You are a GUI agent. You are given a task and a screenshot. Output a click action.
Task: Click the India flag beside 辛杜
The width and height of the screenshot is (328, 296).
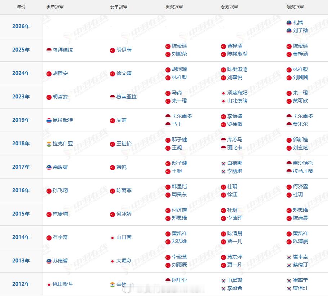[x=112, y=284]
